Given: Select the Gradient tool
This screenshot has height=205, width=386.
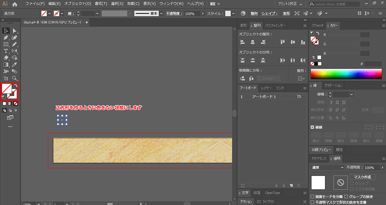Looking at the screenshot, I should point(6,64).
